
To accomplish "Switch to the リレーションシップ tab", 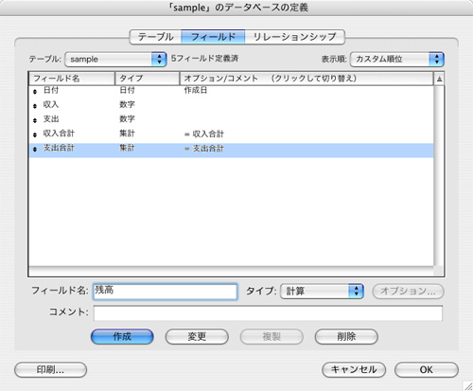I will [294, 37].
